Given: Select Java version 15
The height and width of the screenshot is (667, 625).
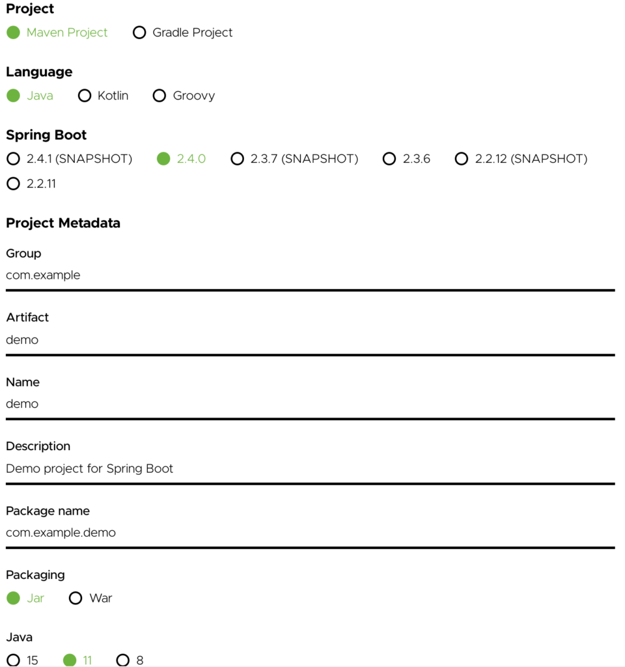Looking at the screenshot, I should [x=13, y=660].
